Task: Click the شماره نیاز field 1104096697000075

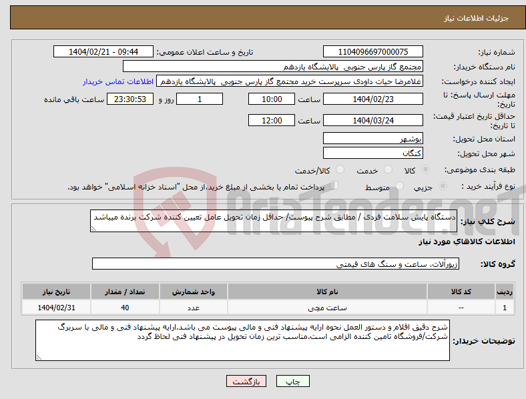Action: click(372, 51)
